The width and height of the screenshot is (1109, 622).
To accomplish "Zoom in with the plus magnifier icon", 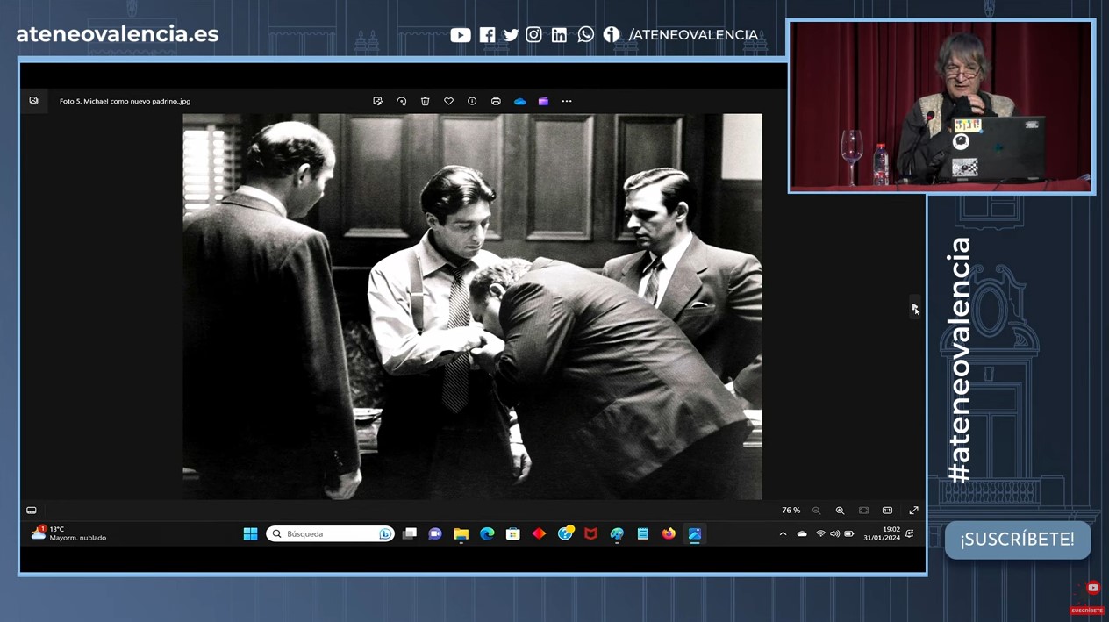I will [840, 511].
